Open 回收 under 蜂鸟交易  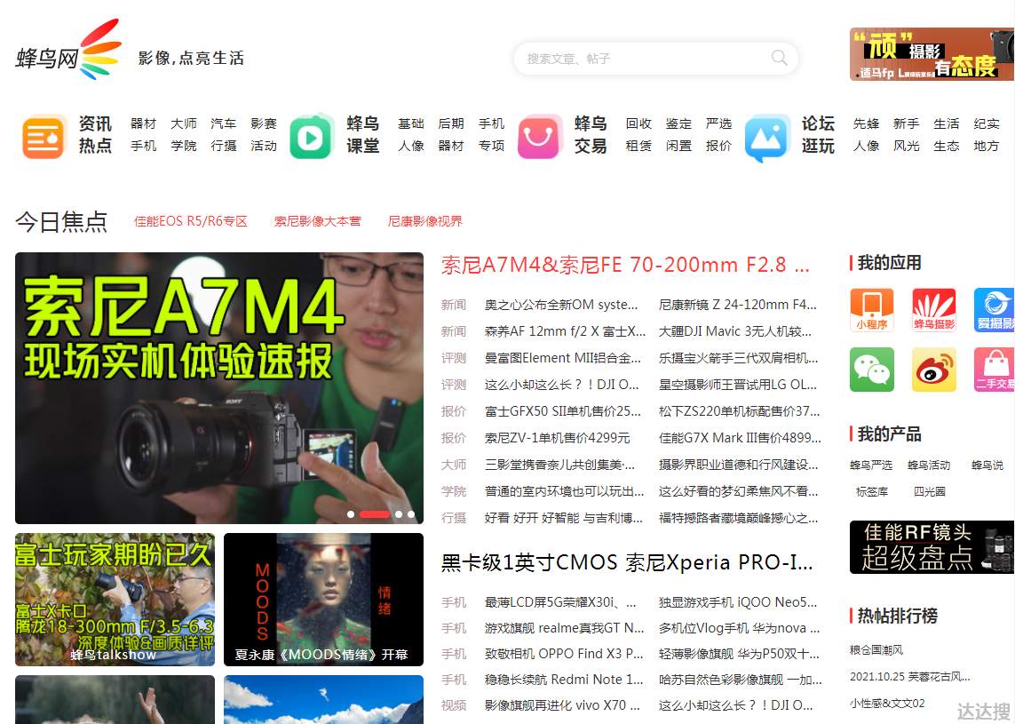(638, 123)
